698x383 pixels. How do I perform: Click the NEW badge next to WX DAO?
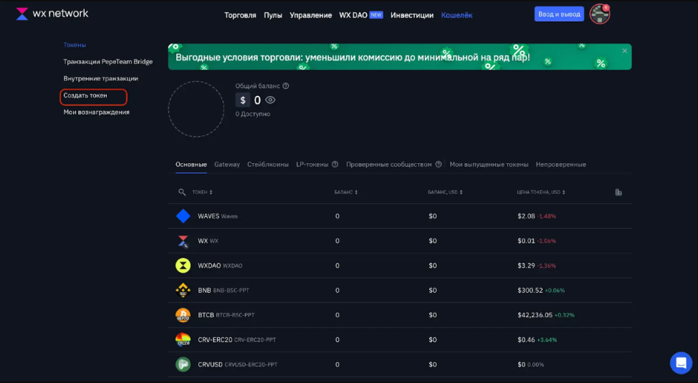376,15
